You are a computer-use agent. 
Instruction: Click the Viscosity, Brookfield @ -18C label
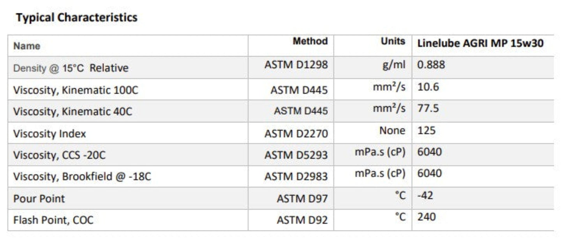[82, 177]
